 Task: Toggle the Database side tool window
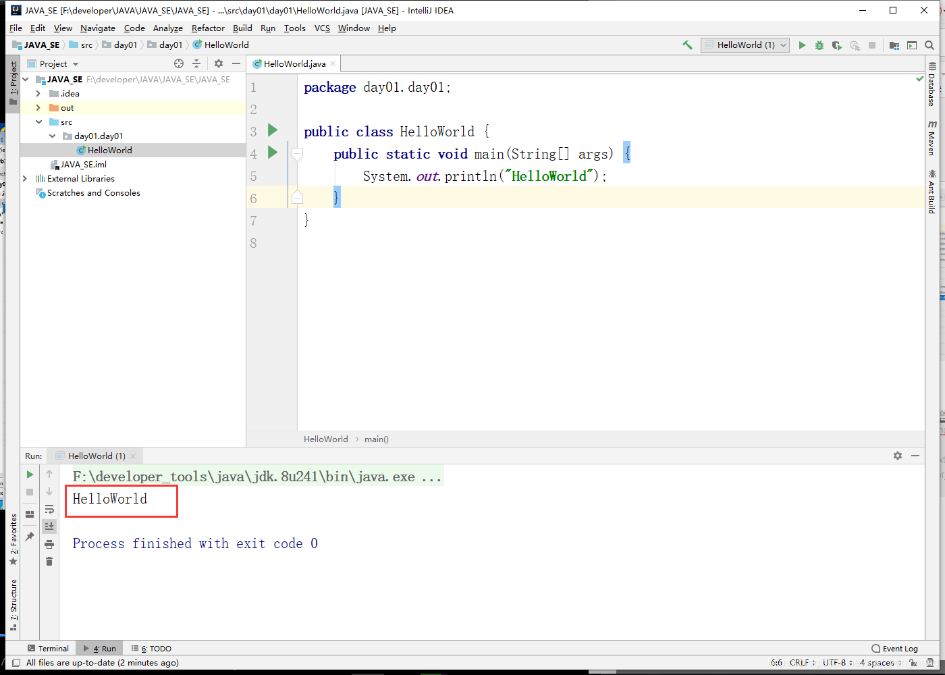tap(932, 85)
